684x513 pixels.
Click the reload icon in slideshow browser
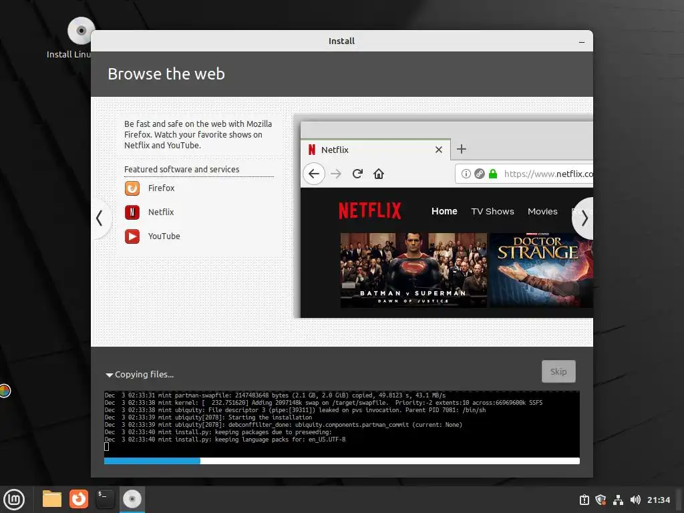click(x=357, y=174)
